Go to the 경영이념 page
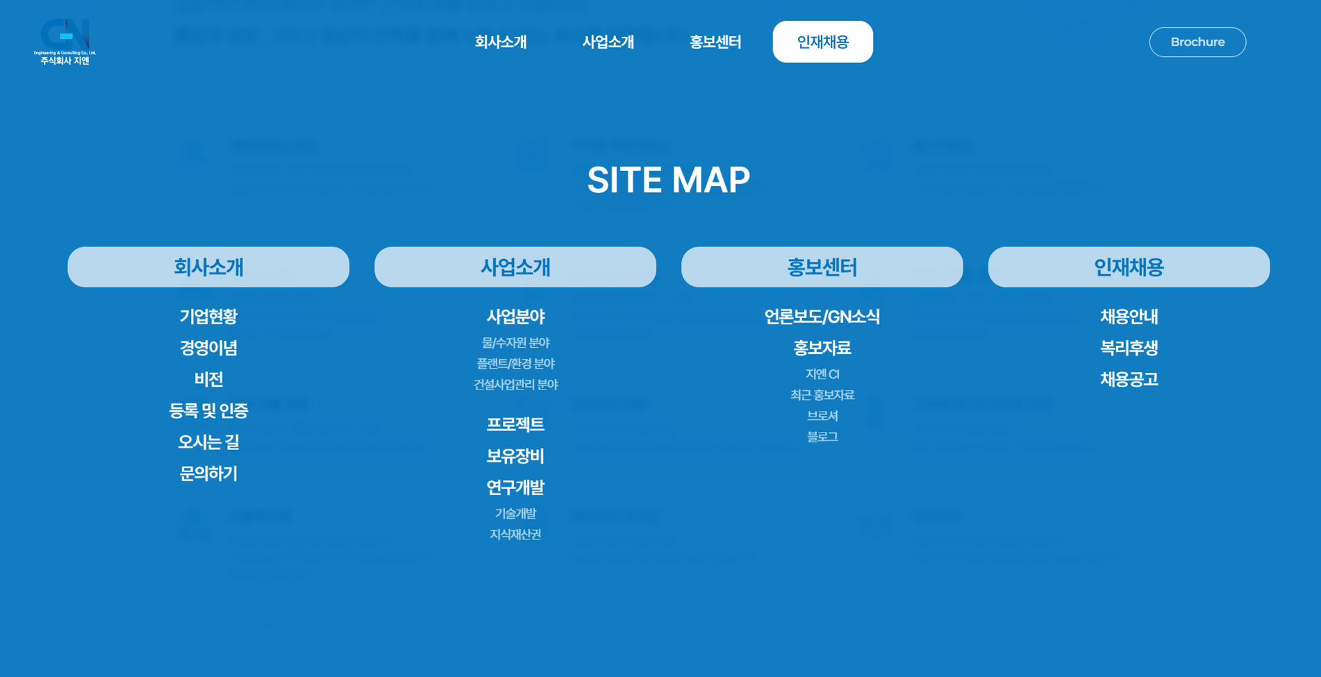 click(208, 348)
